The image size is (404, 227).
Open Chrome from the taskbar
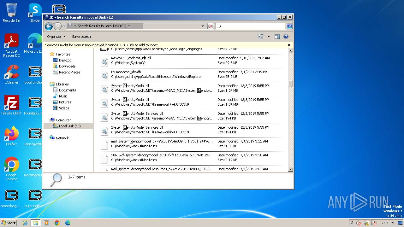(x=57, y=223)
